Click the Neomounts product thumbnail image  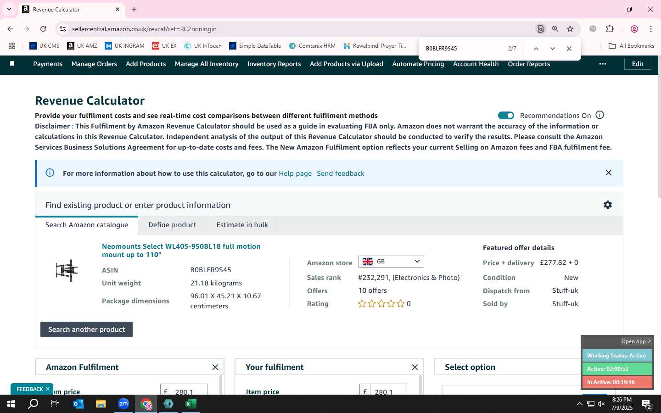coord(67,270)
